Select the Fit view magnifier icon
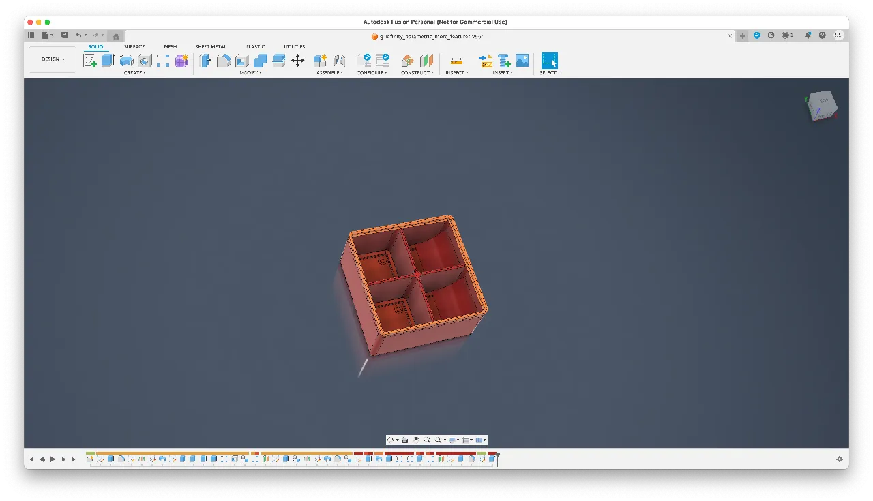Image resolution: width=873 pixels, height=501 pixels. pos(439,440)
